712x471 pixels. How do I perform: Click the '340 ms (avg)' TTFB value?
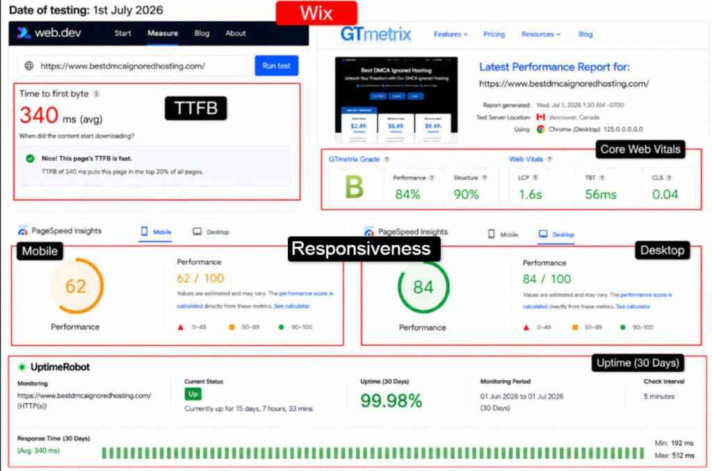(61, 115)
